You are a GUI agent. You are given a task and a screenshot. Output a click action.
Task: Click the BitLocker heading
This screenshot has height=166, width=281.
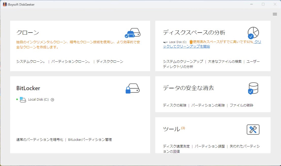pos(28,88)
